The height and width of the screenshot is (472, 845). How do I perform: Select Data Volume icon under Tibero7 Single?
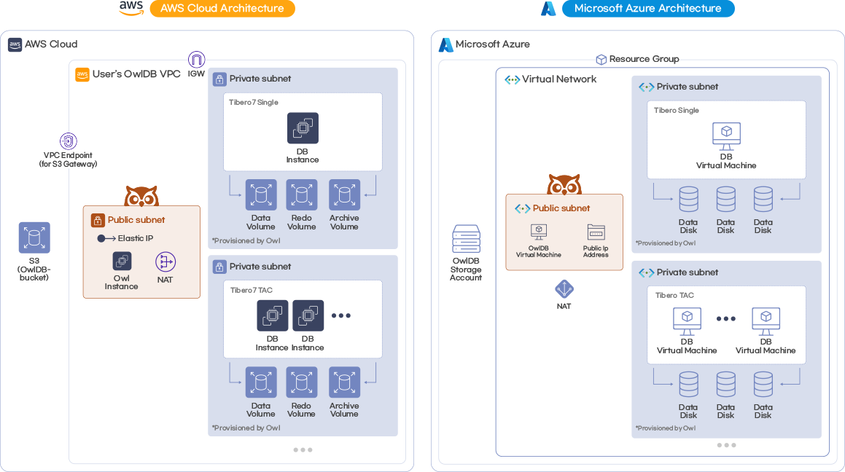(x=261, y=194)
